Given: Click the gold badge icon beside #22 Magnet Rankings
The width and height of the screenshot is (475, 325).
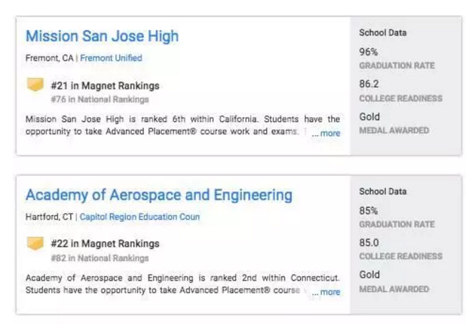Looking at the screenshot, I should pos(35,243).
